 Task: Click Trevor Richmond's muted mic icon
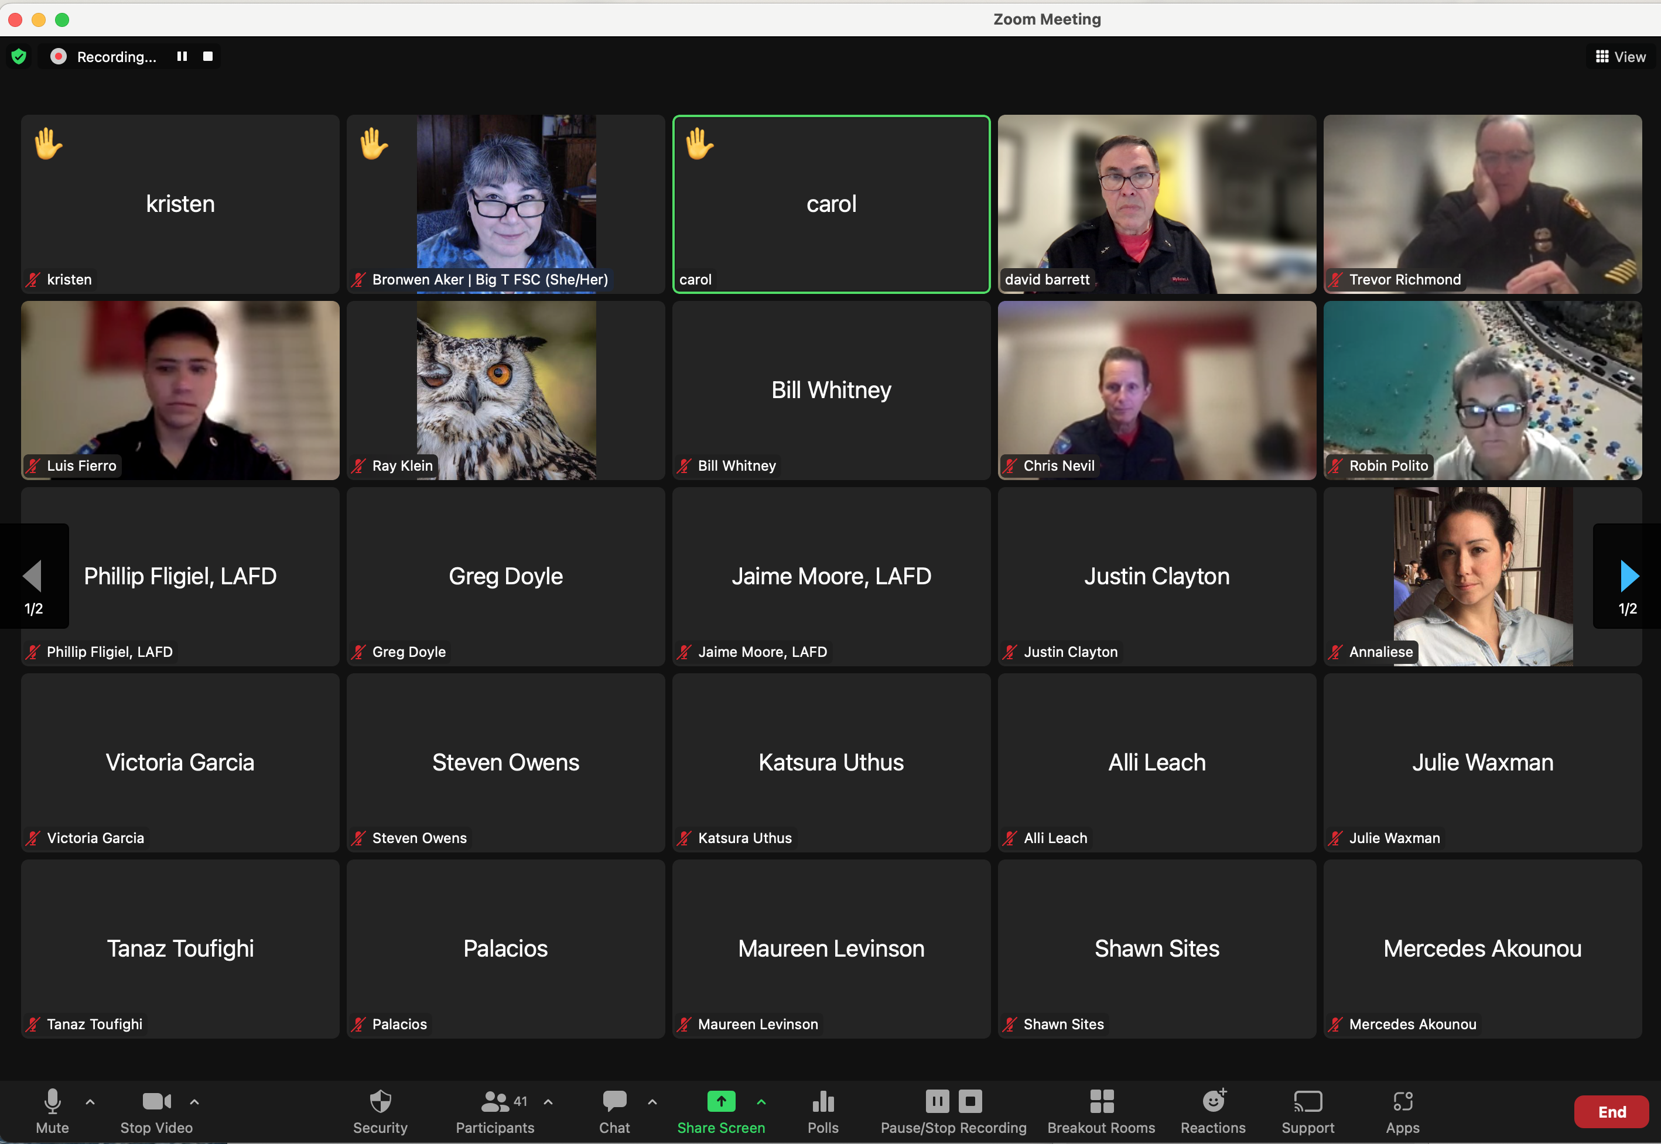pyautogui.click(x=1335, y=279)
